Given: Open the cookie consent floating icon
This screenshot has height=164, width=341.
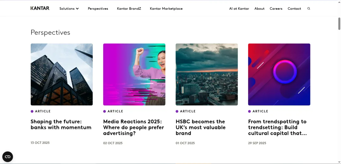Looking at the screenshot, I should [x=8, y=156].
